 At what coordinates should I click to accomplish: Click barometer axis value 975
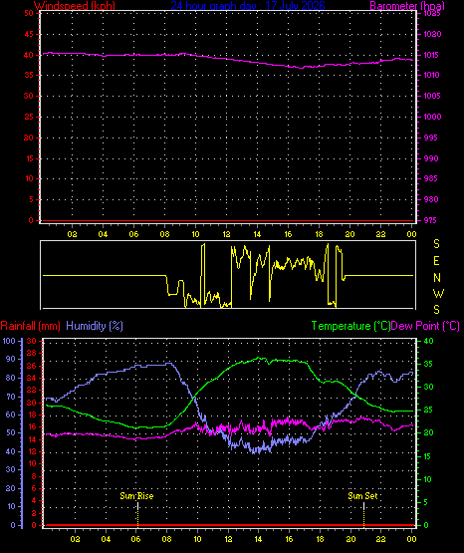pos(431,220)
